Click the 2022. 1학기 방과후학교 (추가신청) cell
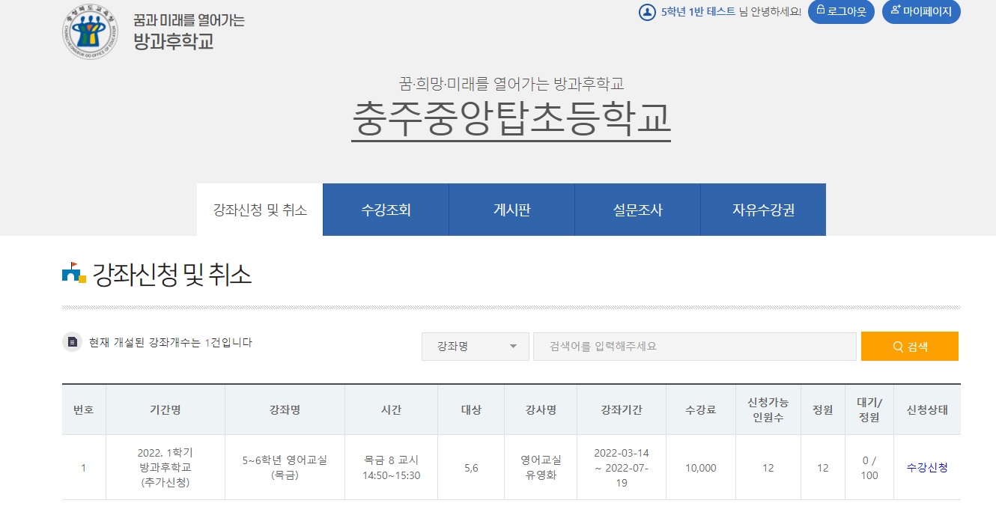 pyautogui.click(x=166, y=468)
